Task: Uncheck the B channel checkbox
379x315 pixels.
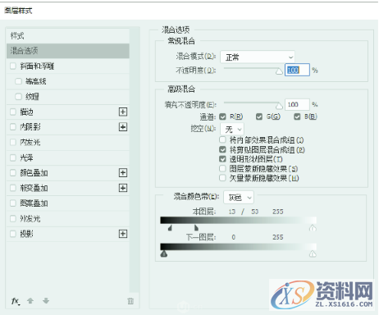Action: (297, 116)
